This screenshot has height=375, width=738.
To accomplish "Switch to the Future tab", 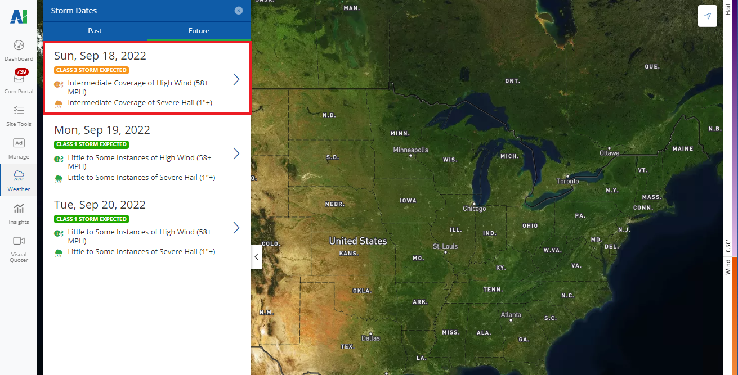I will [x=199, y=31].
